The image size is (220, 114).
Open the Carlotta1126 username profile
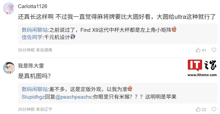click(x=33, y=6)
